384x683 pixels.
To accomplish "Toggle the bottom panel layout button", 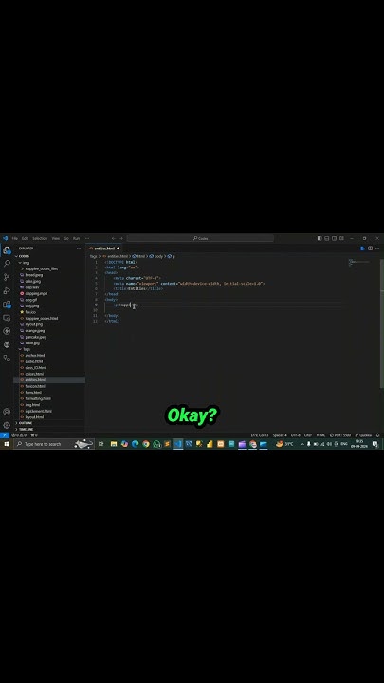I will coord(327,238).
